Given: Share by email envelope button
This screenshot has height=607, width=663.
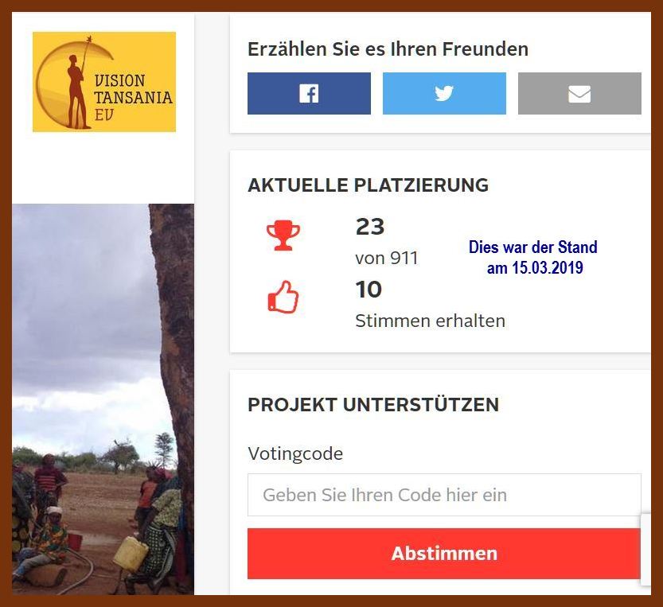Looking at the screenshot, I should [x=579, y=93].
